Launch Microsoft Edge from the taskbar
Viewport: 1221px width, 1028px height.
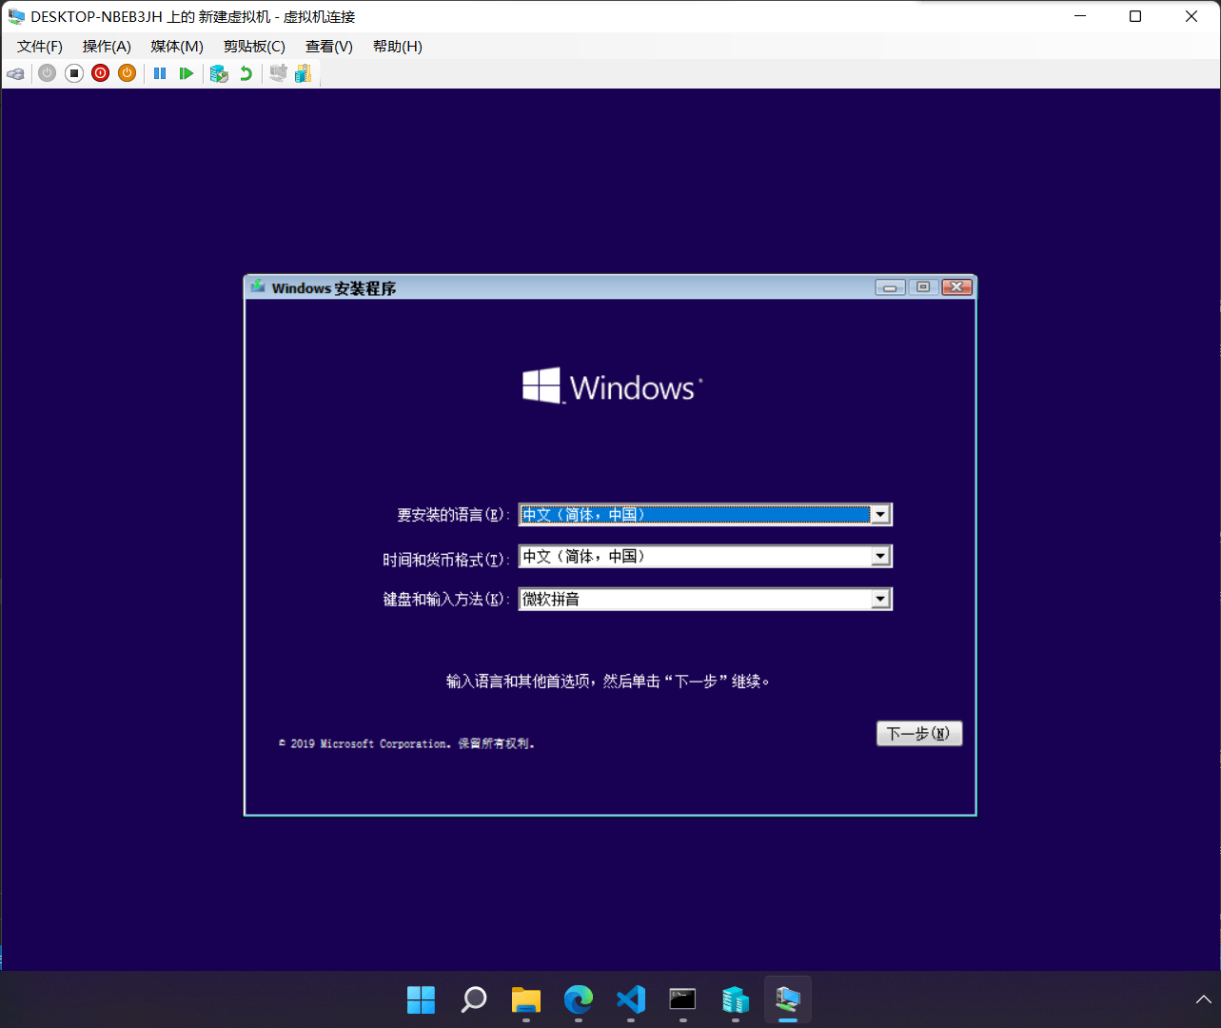tap(578, 1000)
